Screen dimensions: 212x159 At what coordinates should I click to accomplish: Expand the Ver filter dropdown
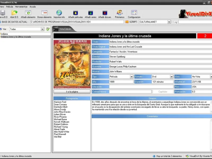[x=42, y=29]
